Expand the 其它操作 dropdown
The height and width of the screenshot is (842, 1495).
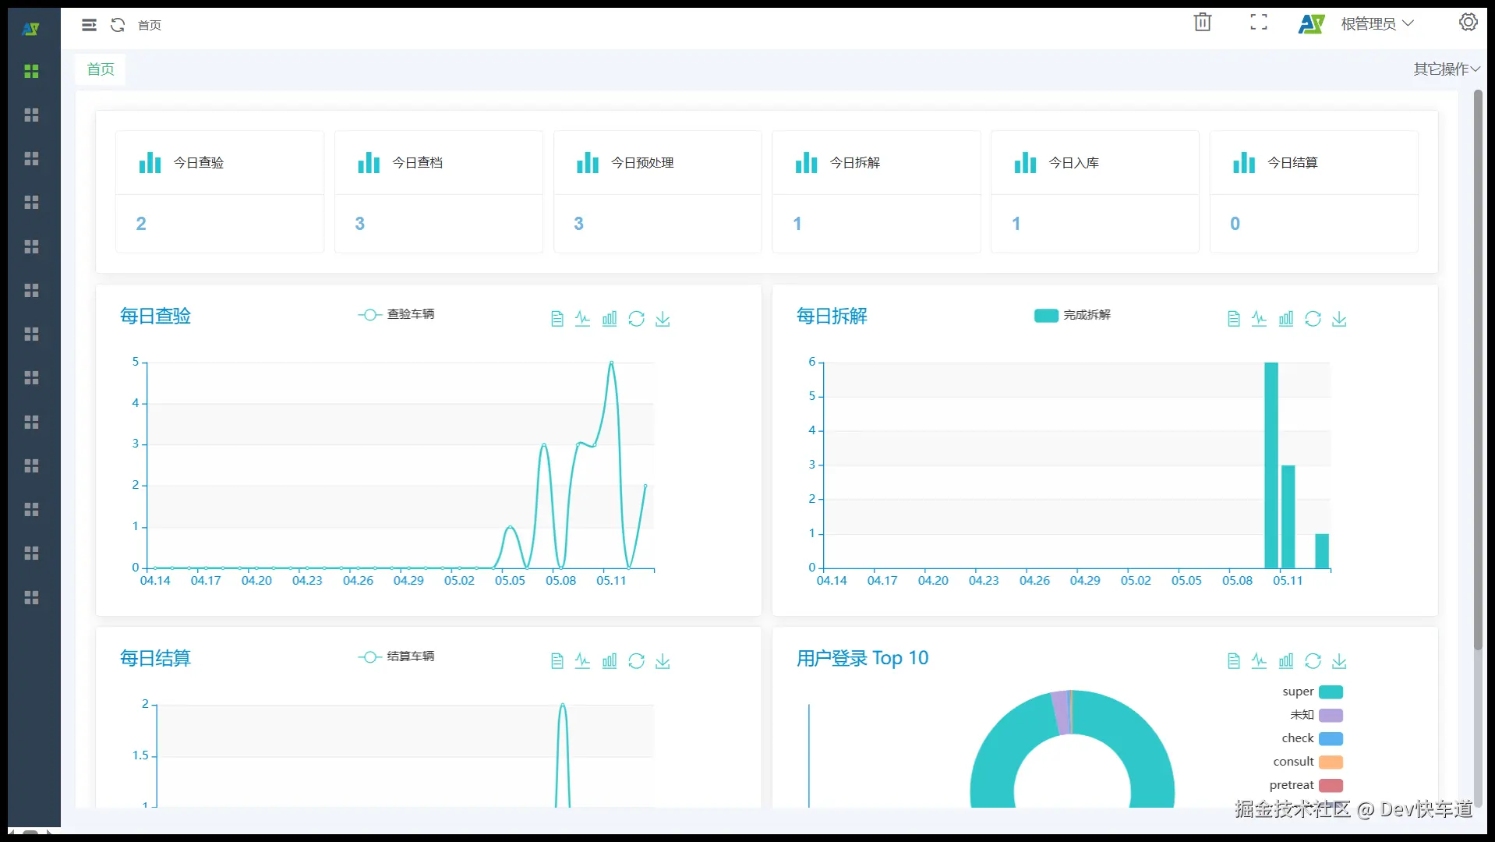(1447, 69)
